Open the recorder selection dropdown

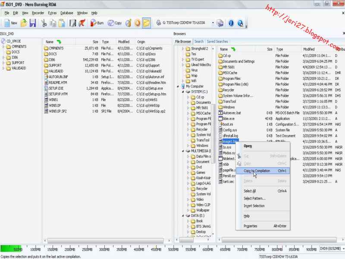tap(212, 22)
